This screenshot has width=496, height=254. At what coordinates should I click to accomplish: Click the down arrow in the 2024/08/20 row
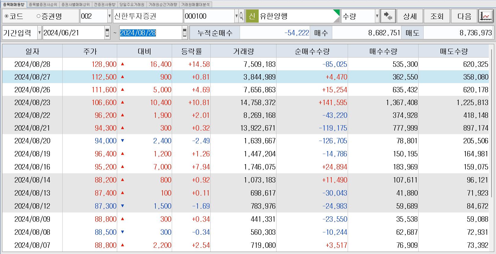pyautogui.click(x=123, y=140)
